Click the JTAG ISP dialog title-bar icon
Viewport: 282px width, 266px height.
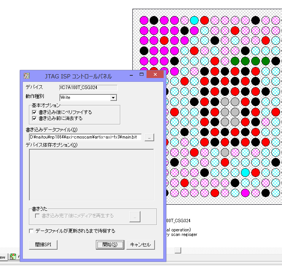[27, 76]
